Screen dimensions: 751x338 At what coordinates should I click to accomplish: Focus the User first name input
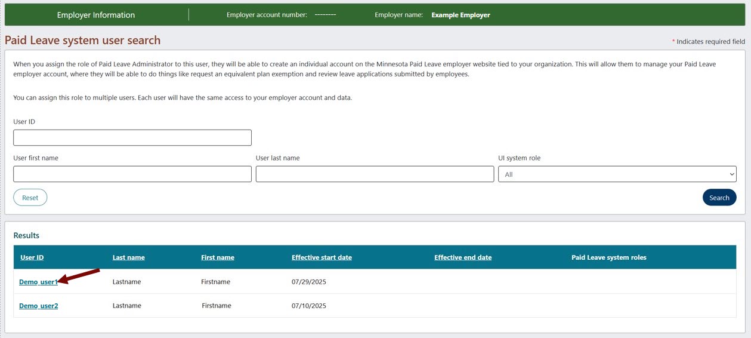(132, 174)
